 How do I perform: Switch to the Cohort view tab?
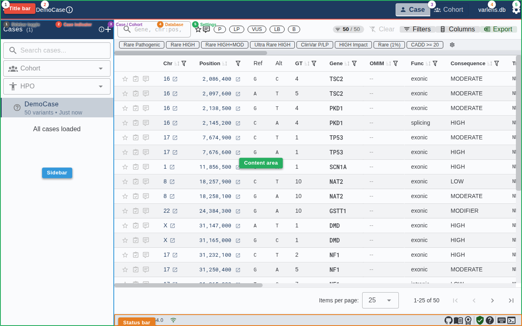click(x=449, y=10)
